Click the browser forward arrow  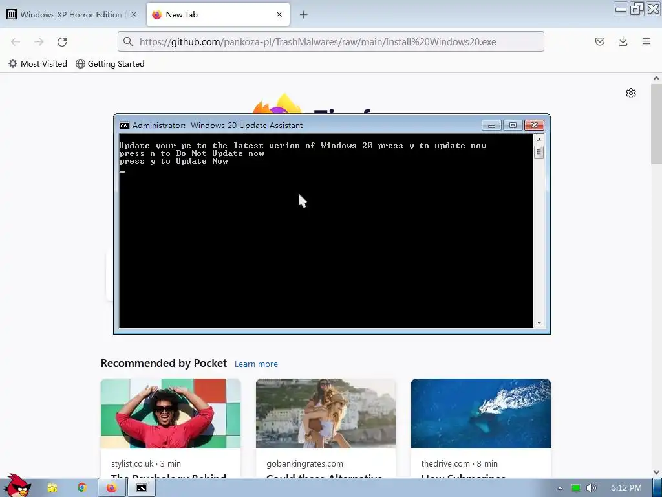(39, 42)
